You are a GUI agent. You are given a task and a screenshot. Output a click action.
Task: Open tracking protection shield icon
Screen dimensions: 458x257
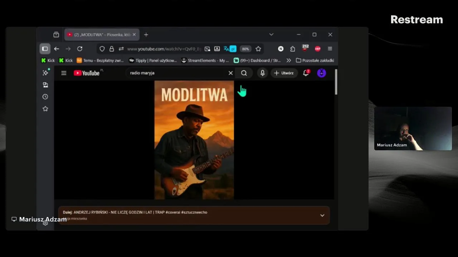click(102, 49)
